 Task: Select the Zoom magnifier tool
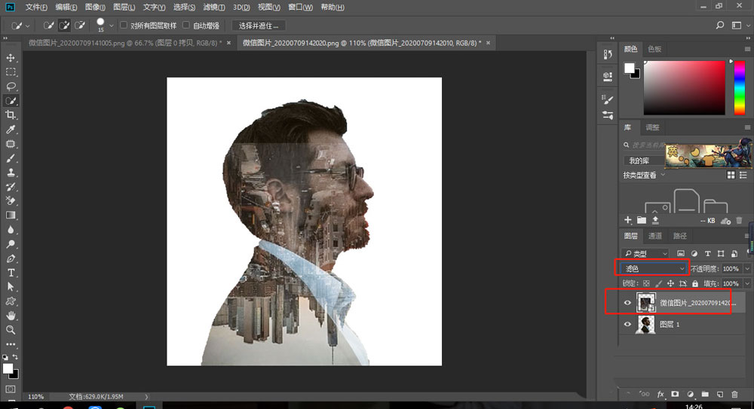point(11,330)
